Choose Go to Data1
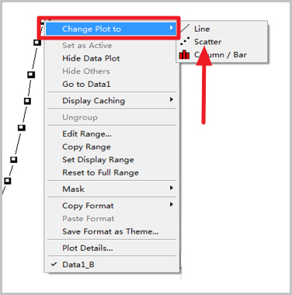This screenshot has height=295, width=292. tap(86, 84)
